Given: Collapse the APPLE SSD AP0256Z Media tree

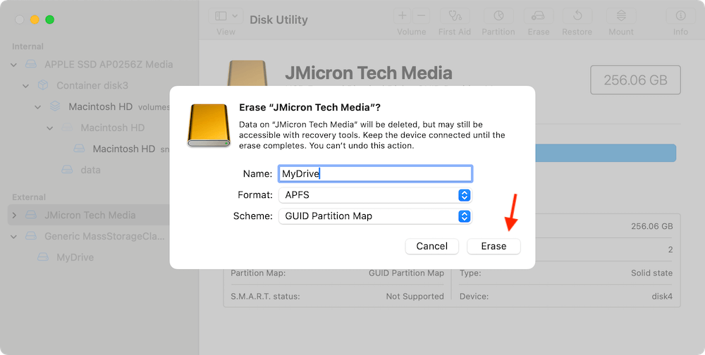Looking at the screenshot, I should click(14, 65).
